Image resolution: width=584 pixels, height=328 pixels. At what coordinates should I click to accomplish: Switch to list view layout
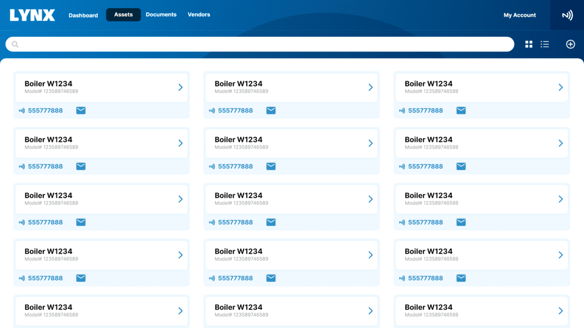click(x=545, y=44)
